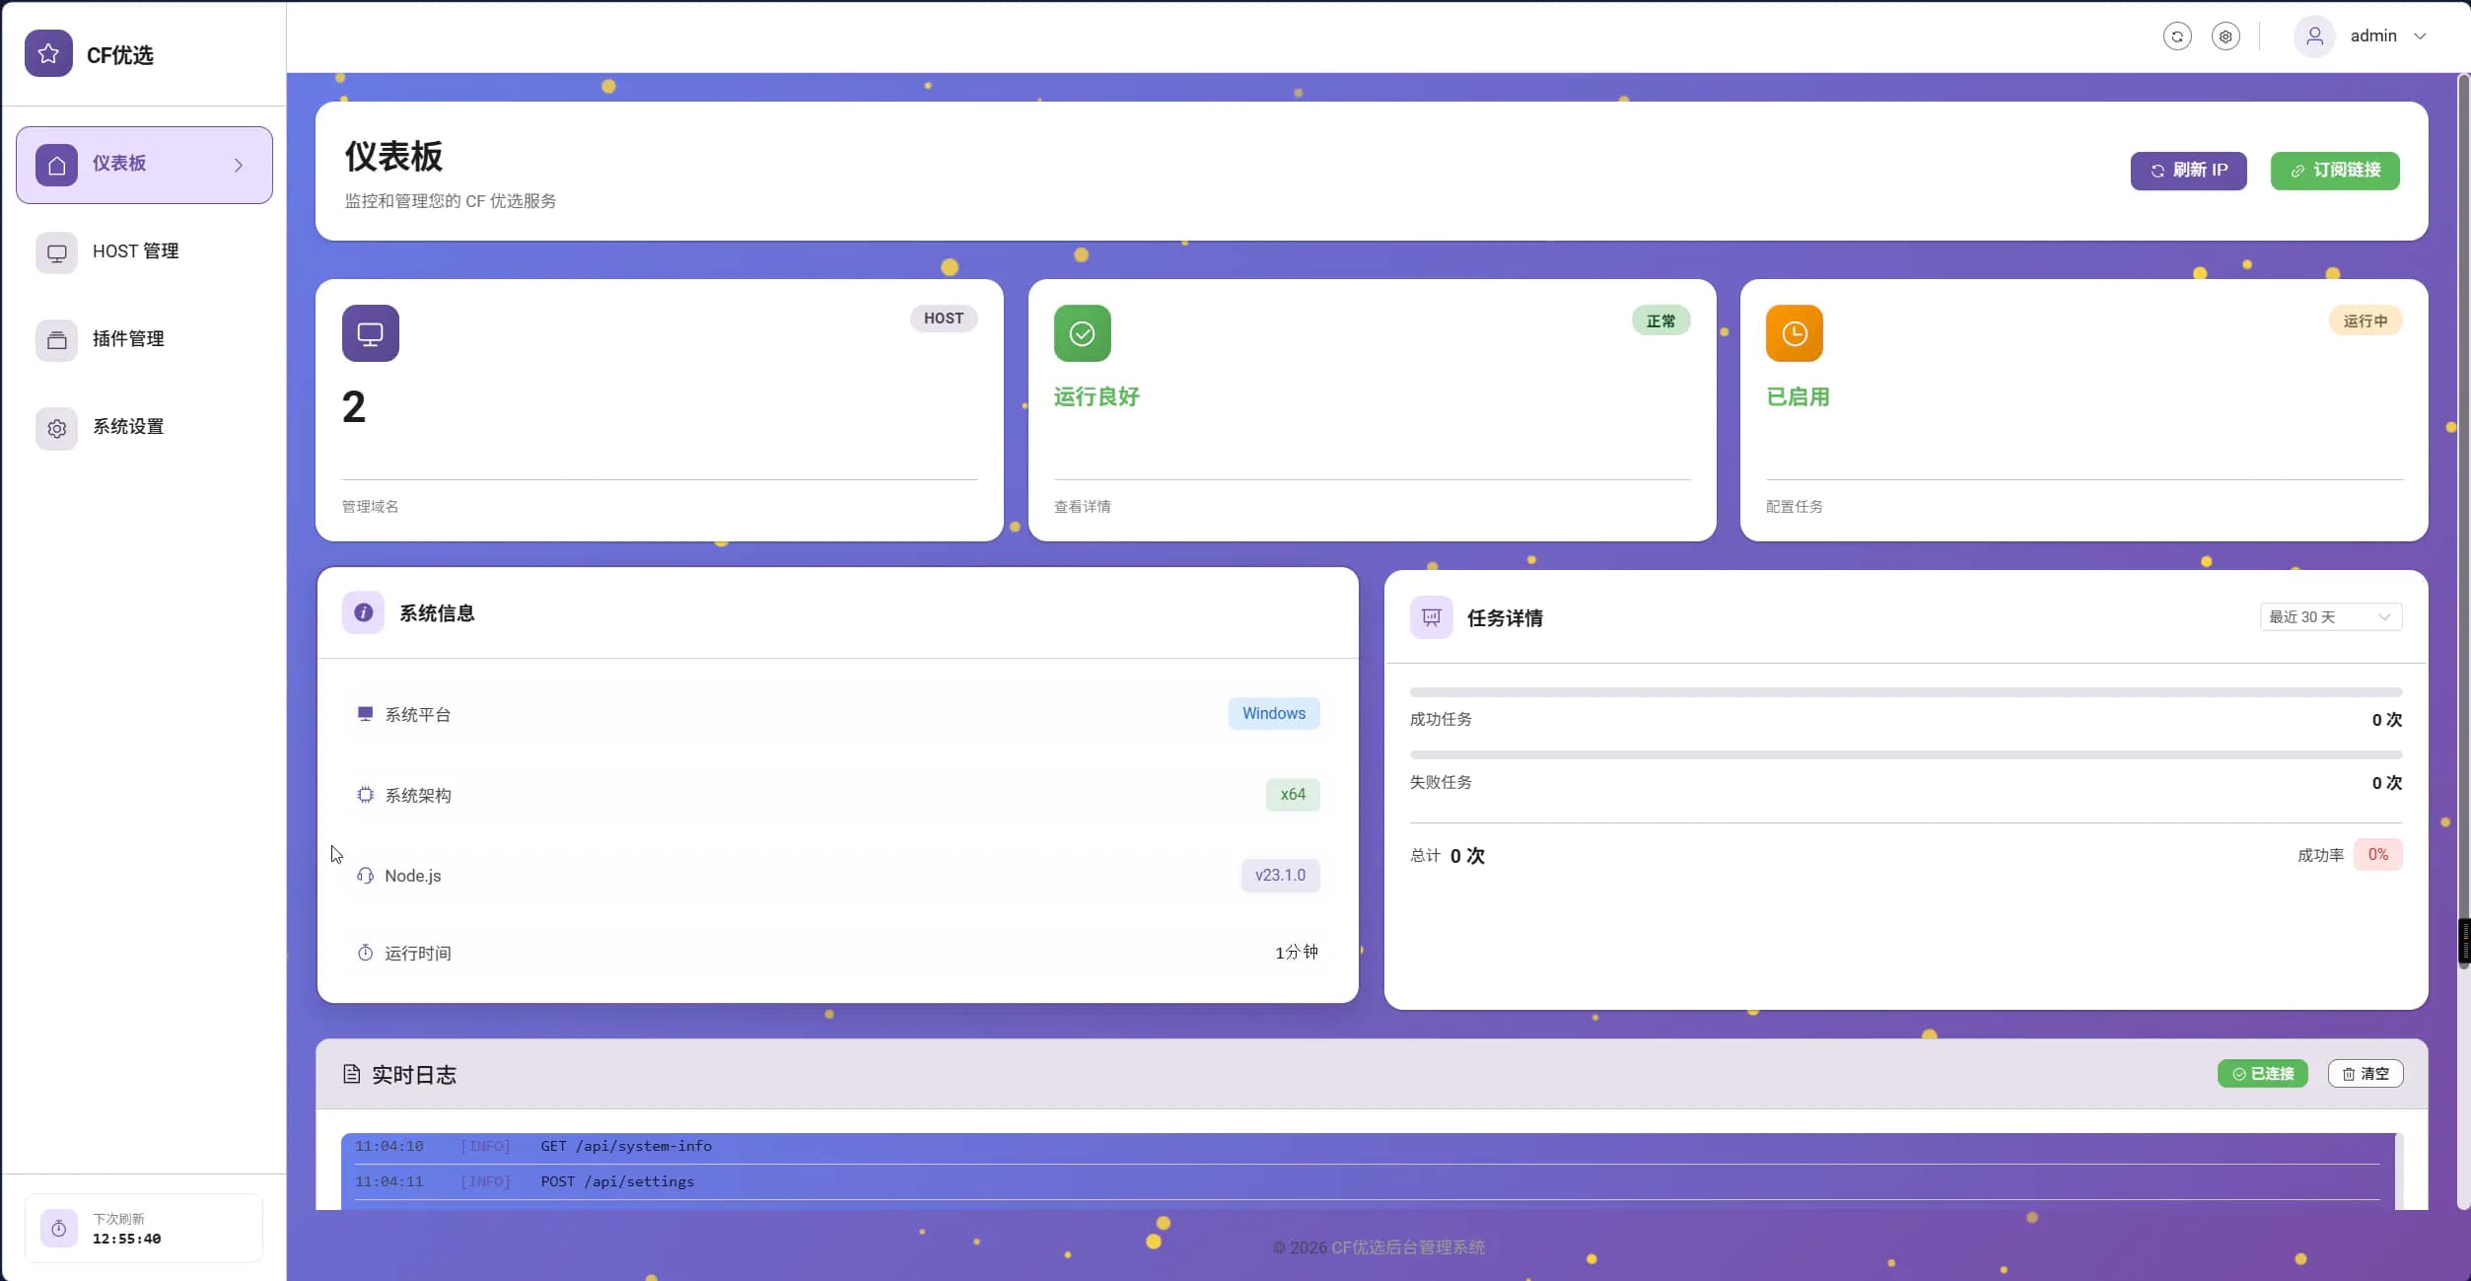The width and height of the screenshot is (2471, 1281).
Task: Open the 最近 30 天 period dropdown
Action: pos(2330,617)
